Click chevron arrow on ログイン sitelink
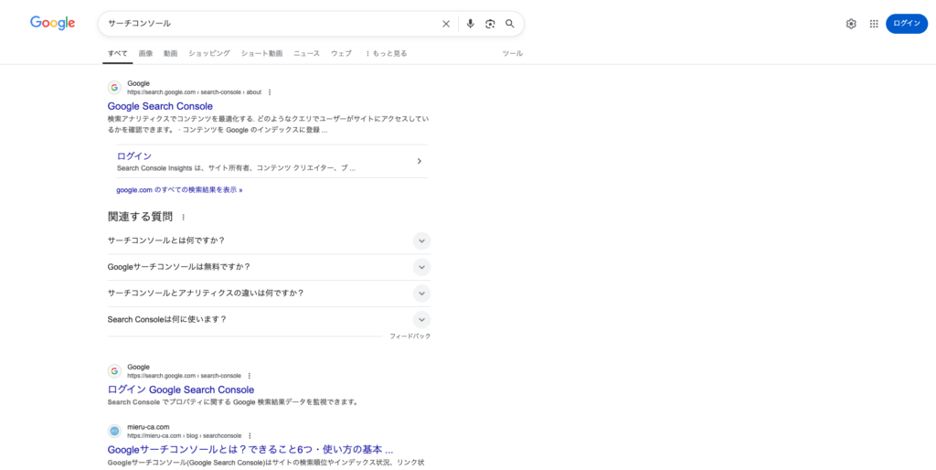936x470 pixels. click(x=419, y=161)
